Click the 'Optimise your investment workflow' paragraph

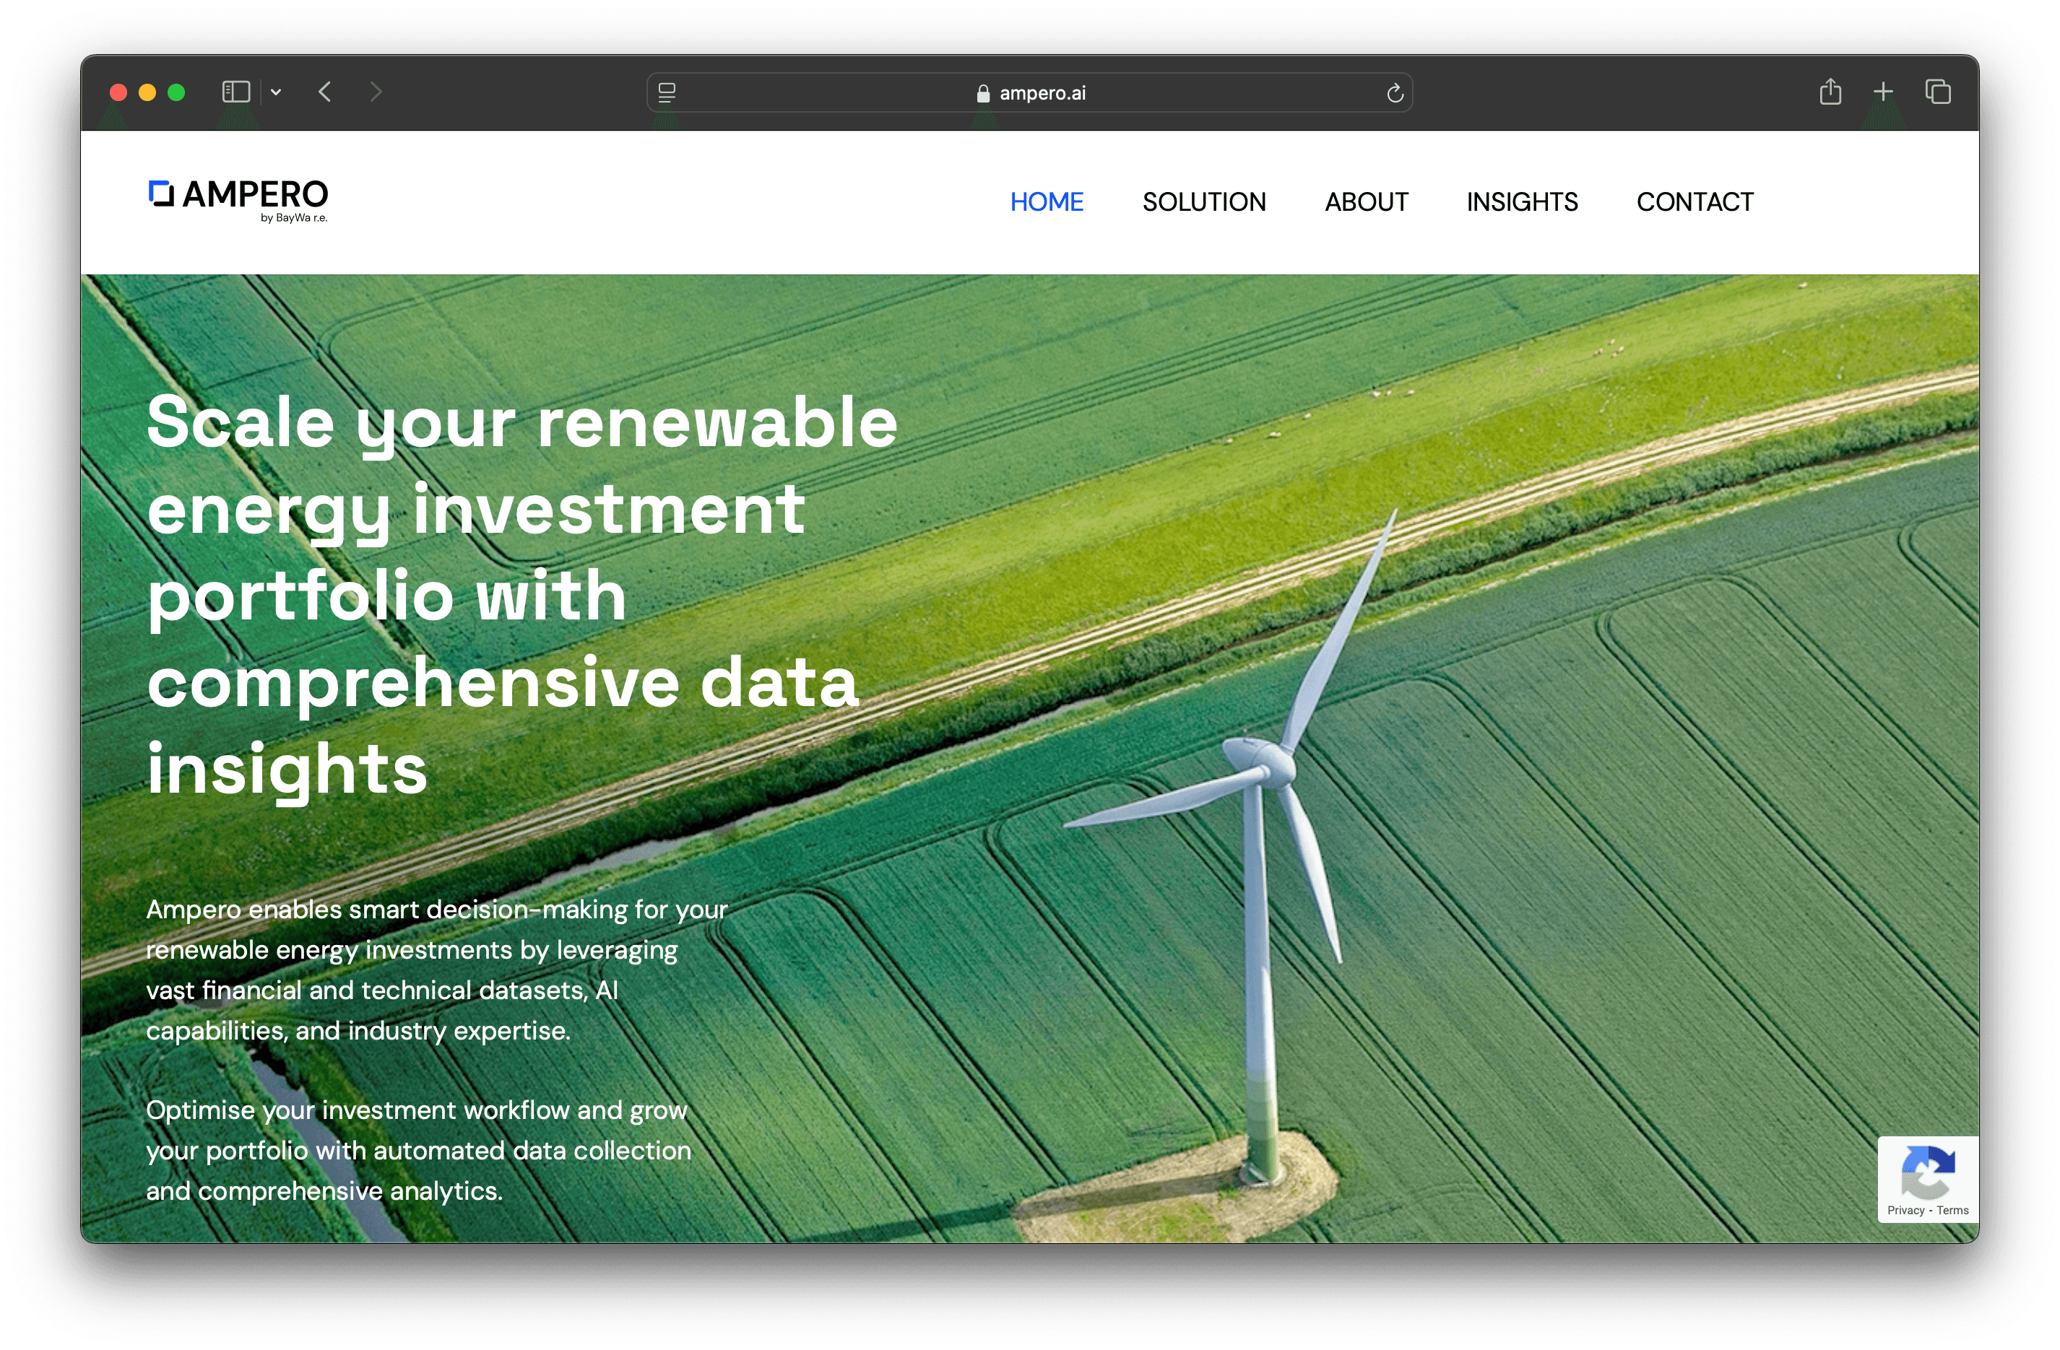tap(418, 1150)
